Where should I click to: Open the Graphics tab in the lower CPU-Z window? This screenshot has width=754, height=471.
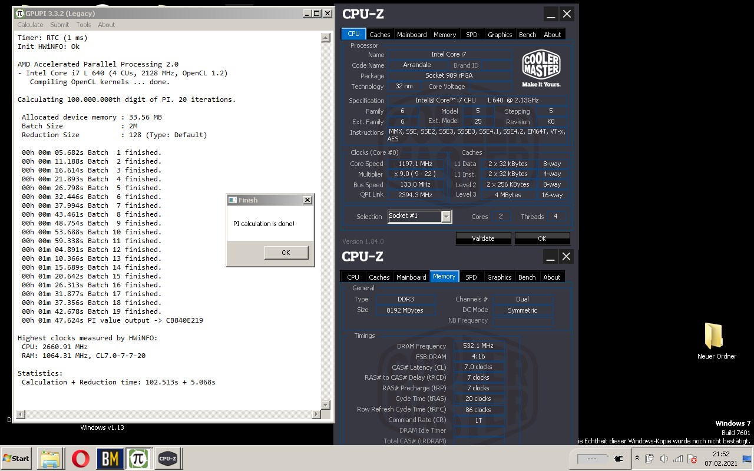[x=500, y=277]
